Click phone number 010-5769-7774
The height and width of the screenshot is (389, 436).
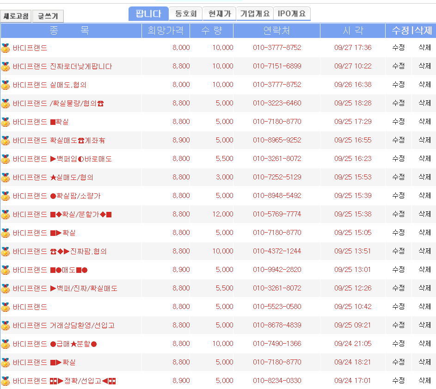(x=277, y=214)
